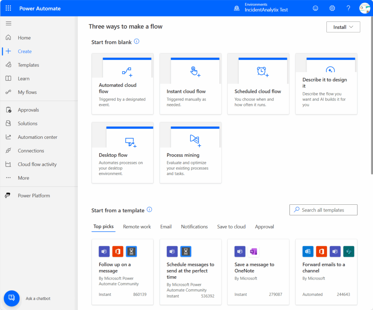The height and width of the screenshot is (310, 373).
Task: Click the count 860139 on Follow up card
Action: click(x=140, y=294)
